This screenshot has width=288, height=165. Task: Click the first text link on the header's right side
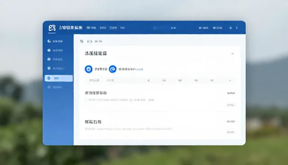point(203,28)
